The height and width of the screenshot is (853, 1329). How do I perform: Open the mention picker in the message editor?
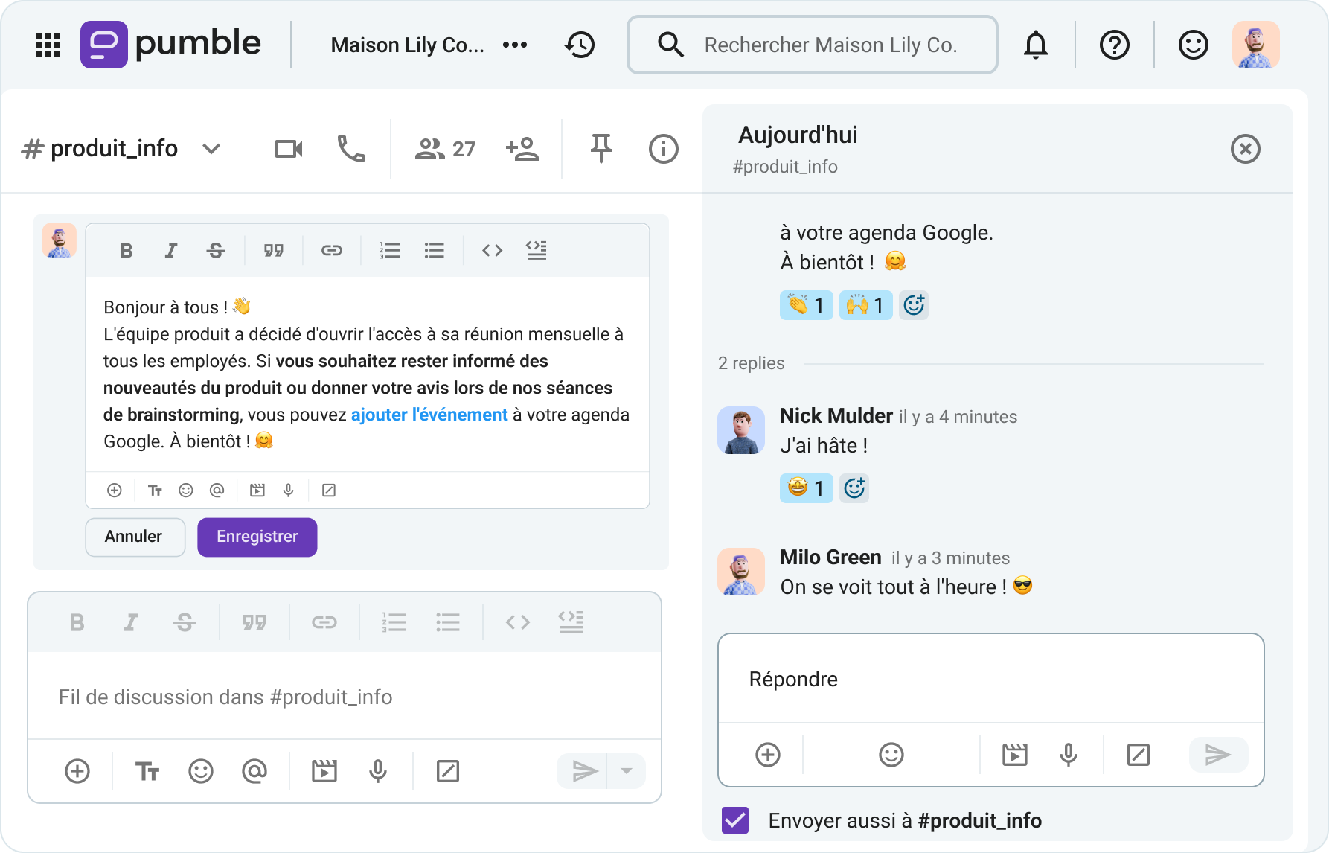coord(217,490)
